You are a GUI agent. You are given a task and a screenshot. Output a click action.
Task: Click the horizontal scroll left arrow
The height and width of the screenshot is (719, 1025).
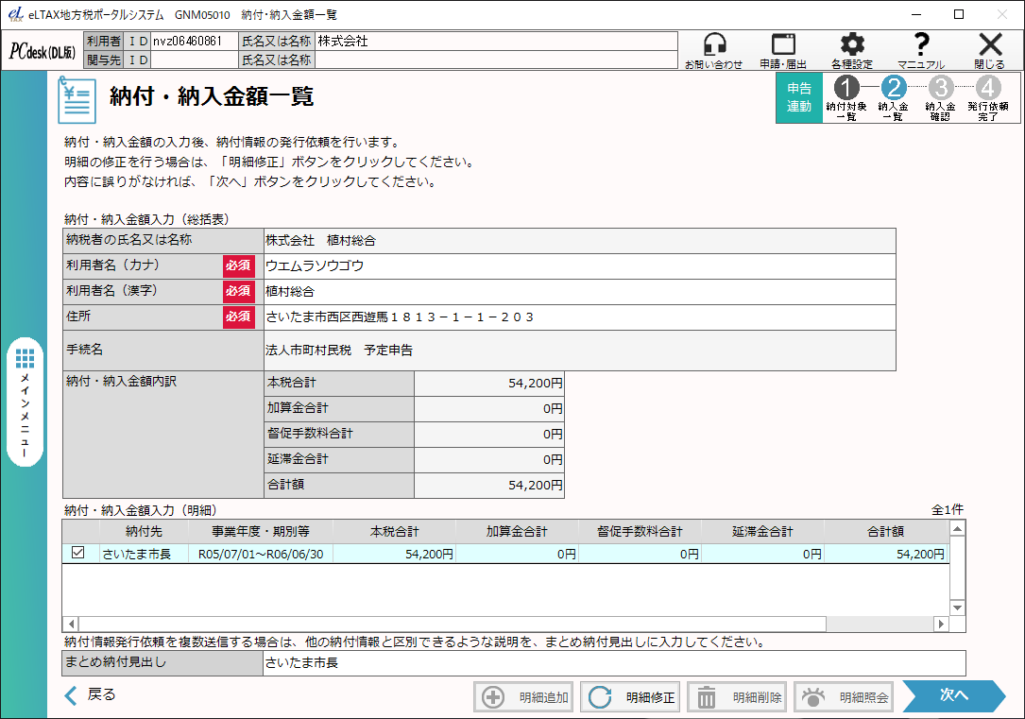(71, 624)
